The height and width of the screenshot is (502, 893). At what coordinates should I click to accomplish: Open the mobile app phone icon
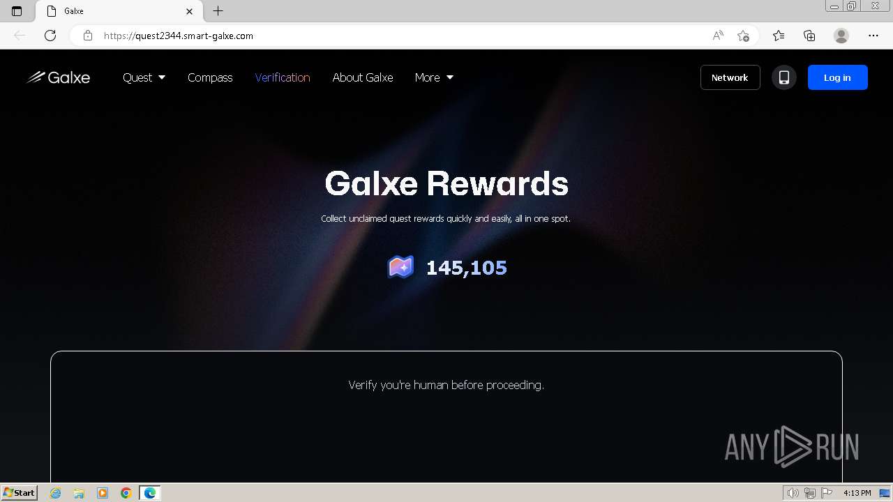tap(784, 77)
